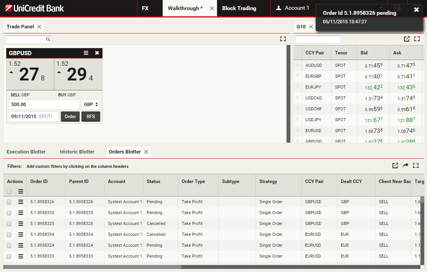
Task: Maximize the Trade Panel with the fullscreen icon
Action: [x=283, y=39]
